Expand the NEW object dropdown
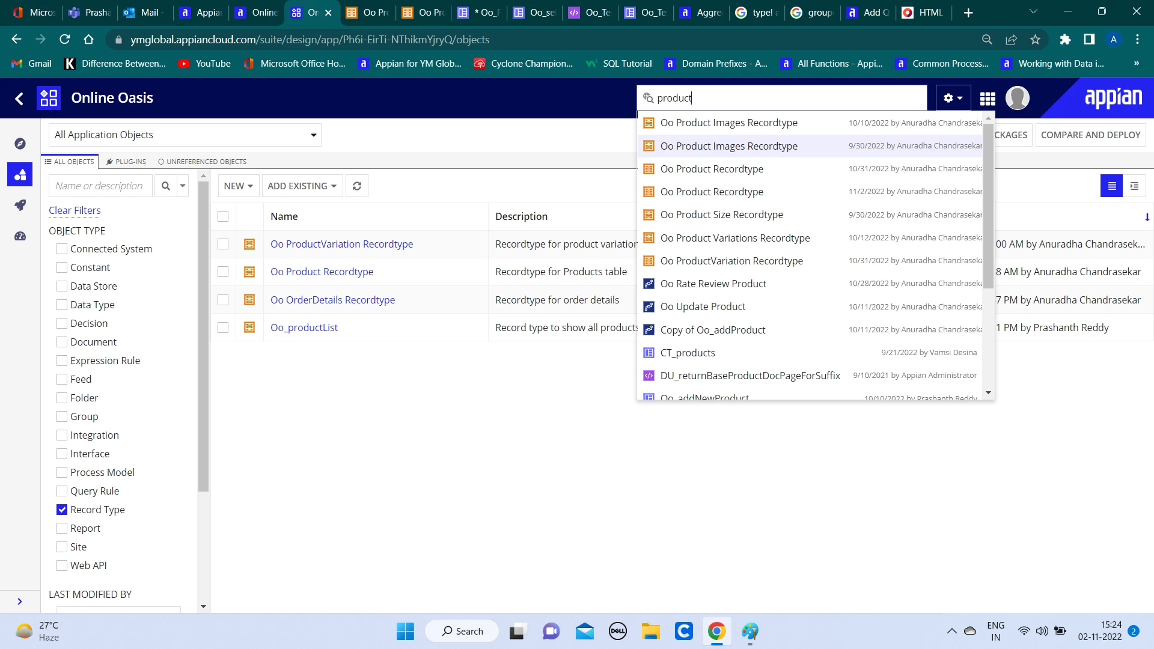This screenshot has width=1154, height=649. tap(238, 186)
